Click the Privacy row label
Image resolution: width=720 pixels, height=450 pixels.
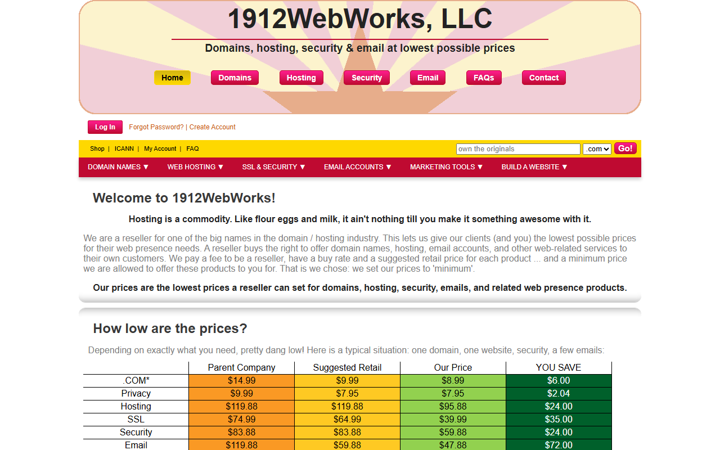point(136,394)
